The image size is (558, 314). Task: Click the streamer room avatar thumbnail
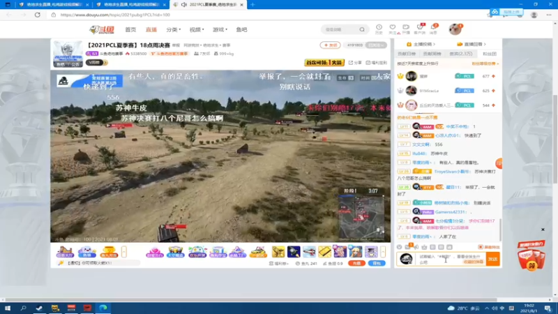[68, 54]
